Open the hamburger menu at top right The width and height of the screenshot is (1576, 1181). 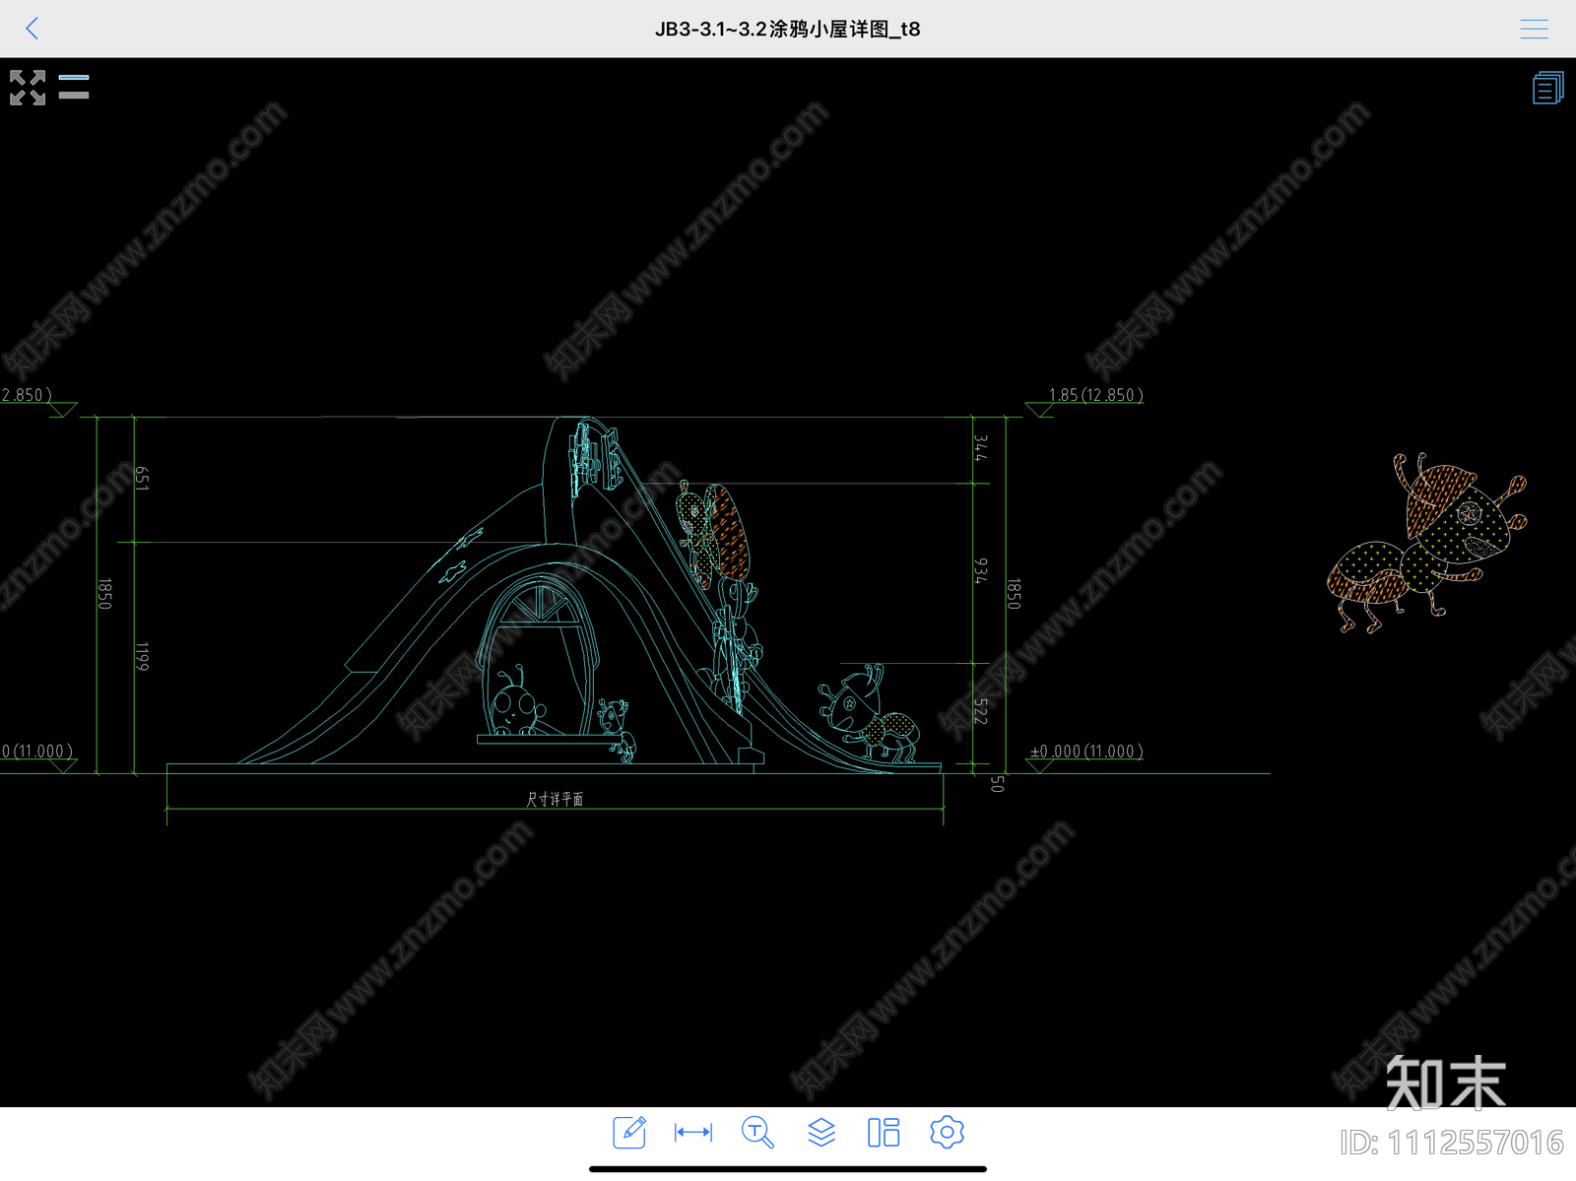coord(1534,29)
